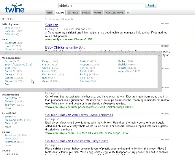Viewport: 195px width, 155px height.
Task: Switch to the Image tab
Action: tap(86, 13)
